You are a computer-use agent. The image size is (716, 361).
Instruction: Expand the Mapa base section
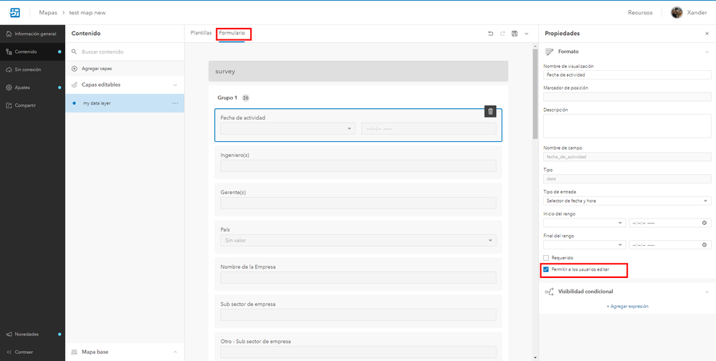coord(176,352)
